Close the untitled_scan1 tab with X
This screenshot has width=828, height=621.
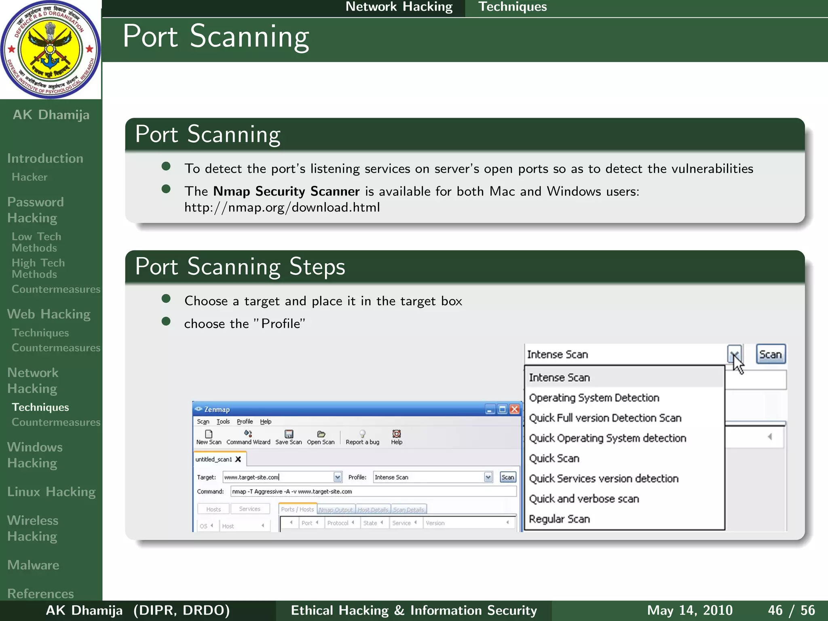coord(238,459)
